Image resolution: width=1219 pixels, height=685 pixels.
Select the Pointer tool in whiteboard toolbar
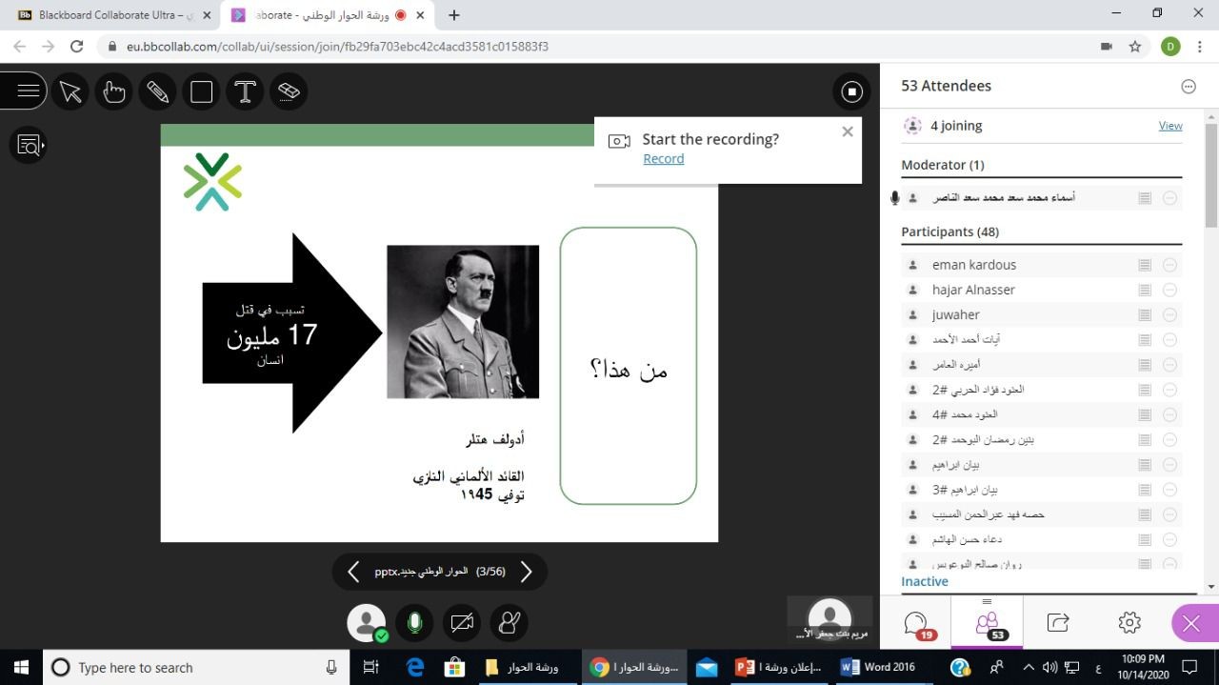click(70, 91)
